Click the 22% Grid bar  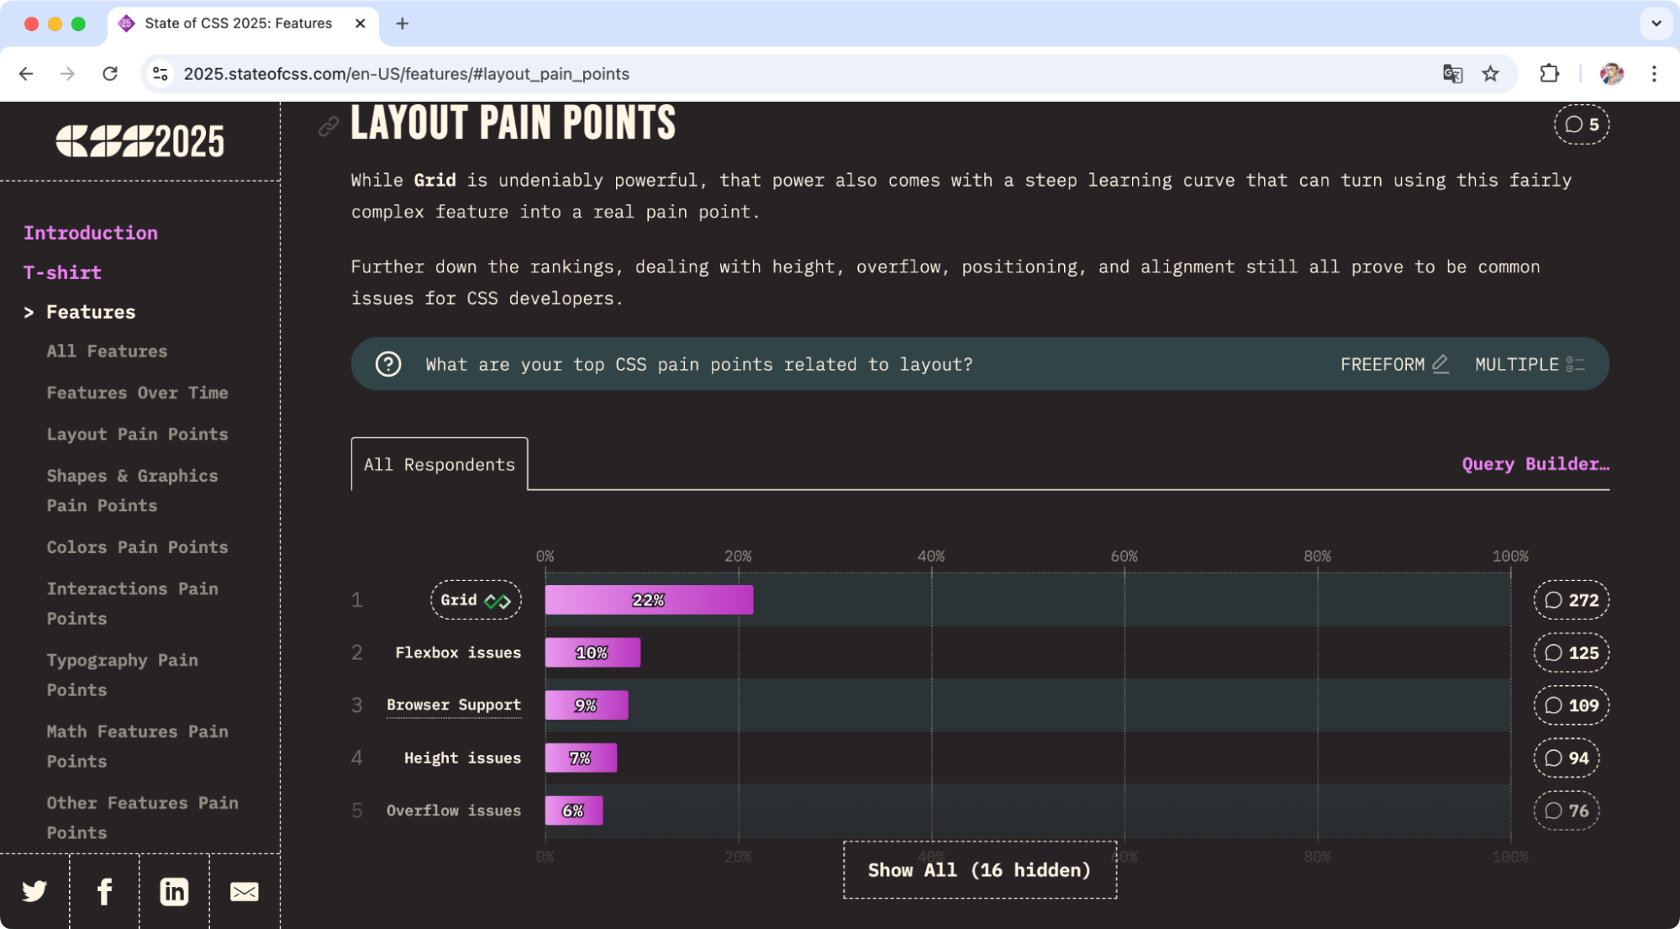point(648,600)
